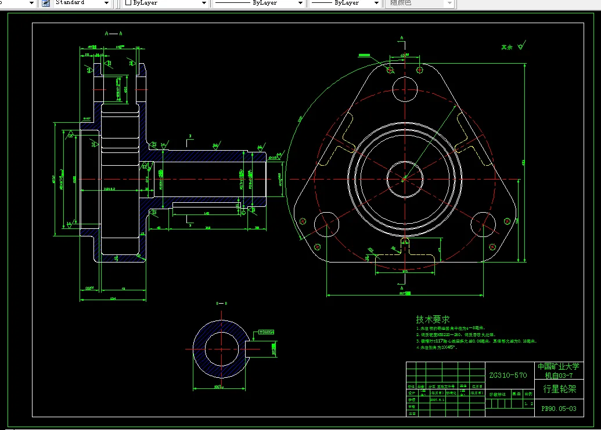The height and width of the screenshot is (430, 601).
Task: Select the 技术要求 heading text
Action: (433, 319)
